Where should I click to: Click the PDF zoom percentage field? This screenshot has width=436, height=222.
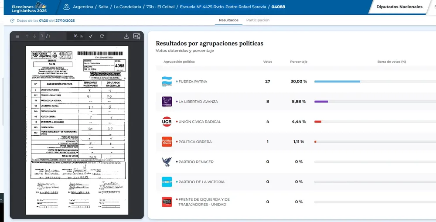76,36
